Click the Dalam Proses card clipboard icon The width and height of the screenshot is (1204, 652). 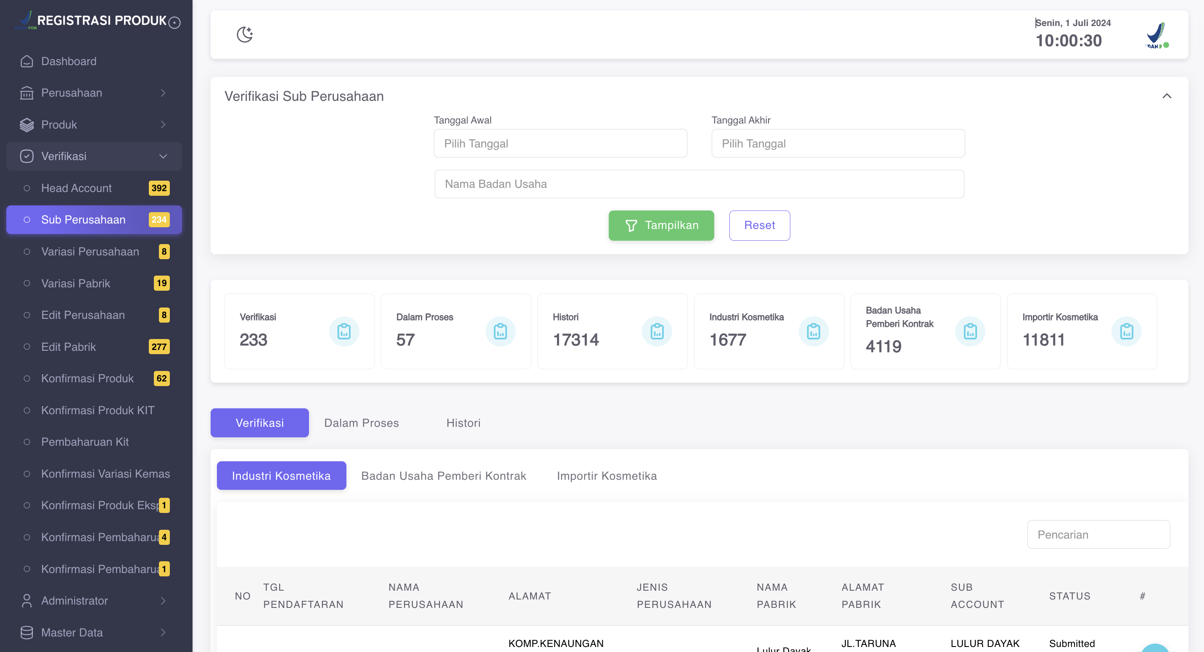500,331
